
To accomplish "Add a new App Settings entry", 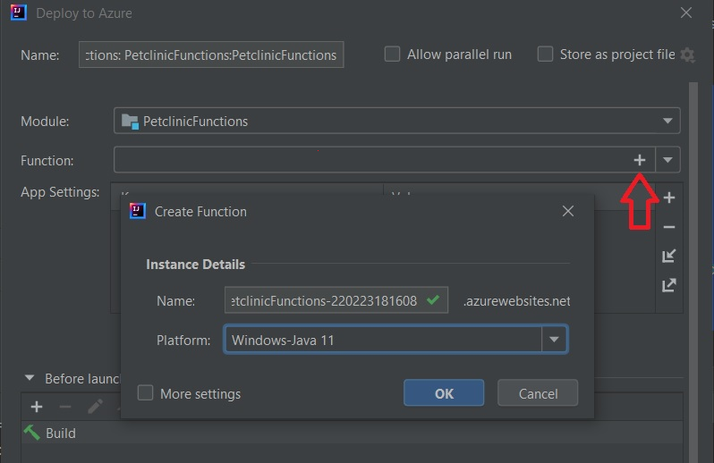I will click(669, 198).
